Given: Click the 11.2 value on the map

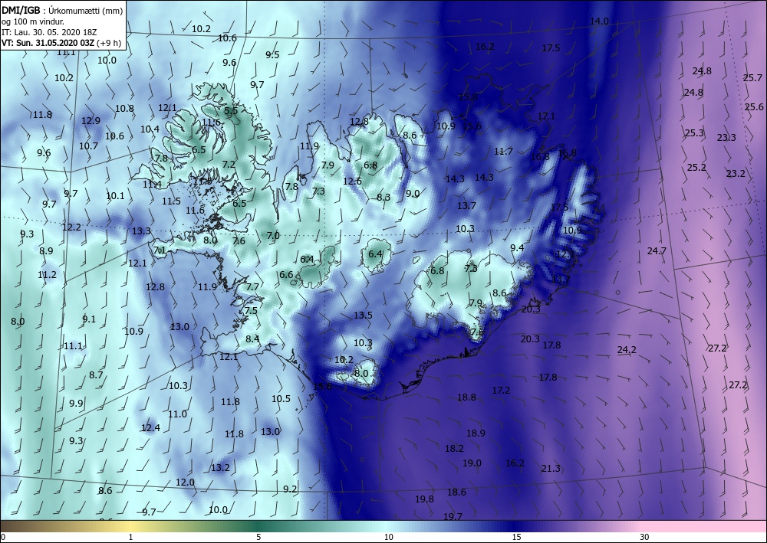Looking at the screenshot, I should [47, 275].
